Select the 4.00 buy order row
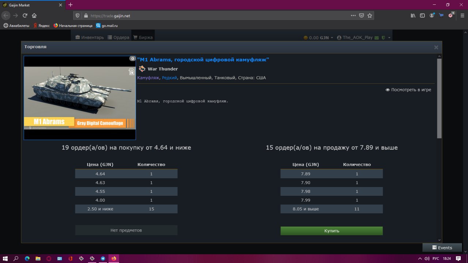Image resolution: width=468 pixels, height=263 pixels. tap(126, 200)
